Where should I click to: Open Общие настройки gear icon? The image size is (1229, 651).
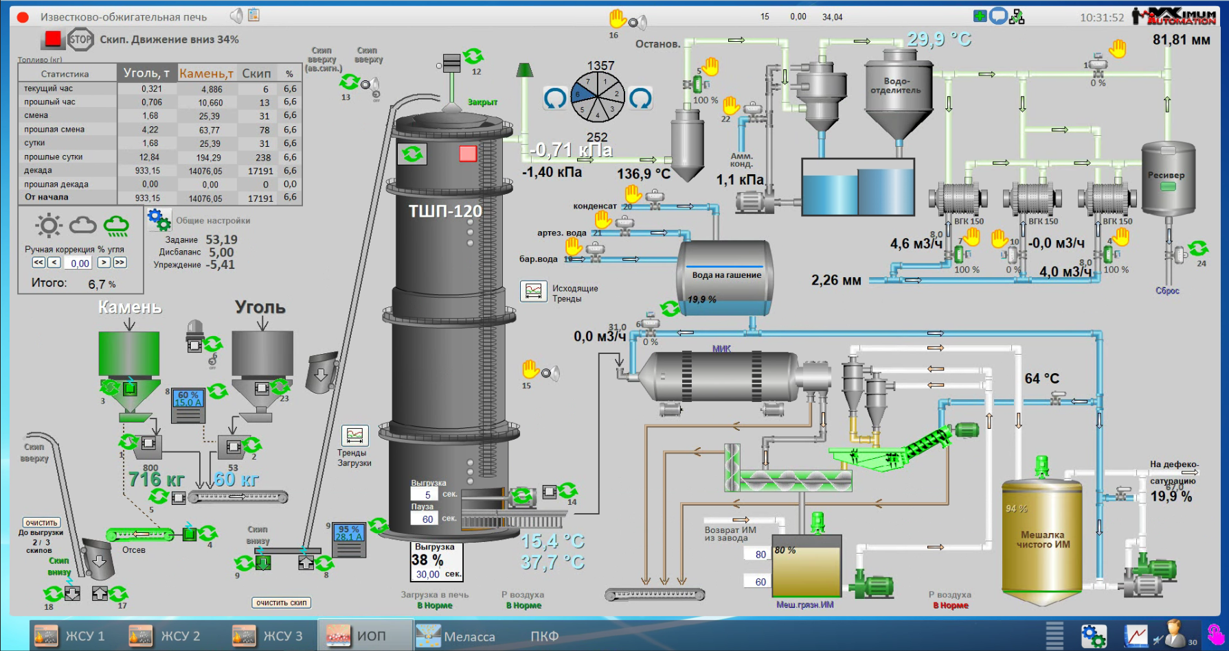click(x=159, y=220)
